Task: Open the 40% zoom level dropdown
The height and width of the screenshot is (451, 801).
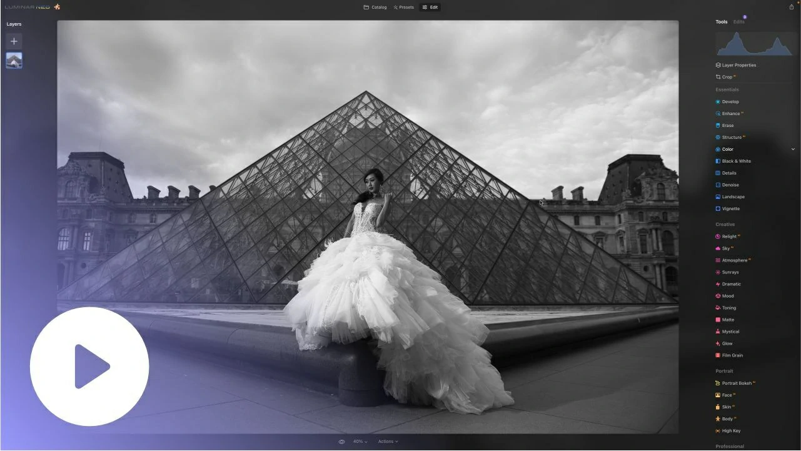Action: (360, 442)
